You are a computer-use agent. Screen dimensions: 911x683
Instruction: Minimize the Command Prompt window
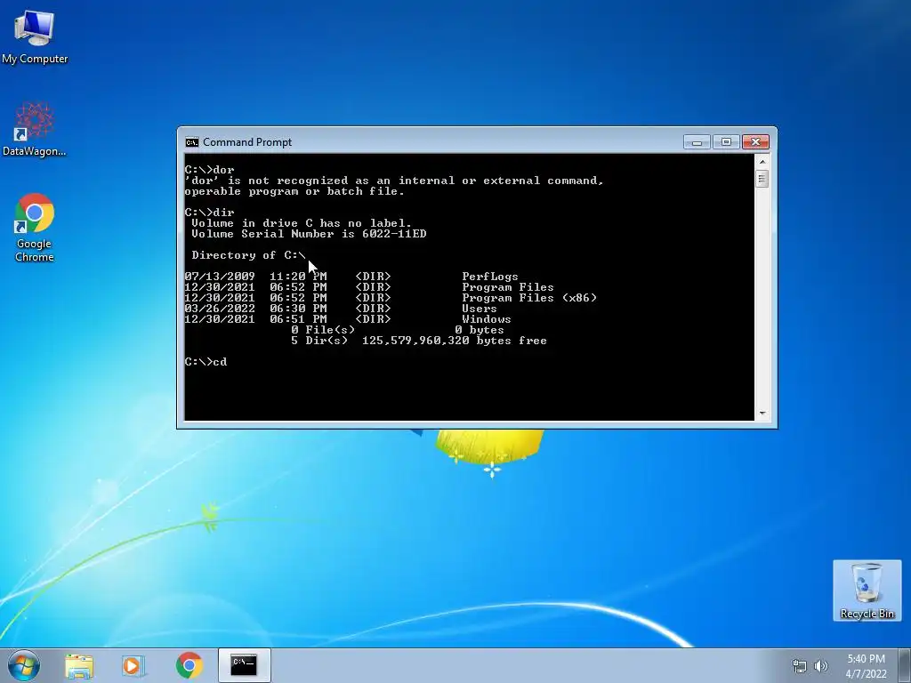(x=697, y=142)
